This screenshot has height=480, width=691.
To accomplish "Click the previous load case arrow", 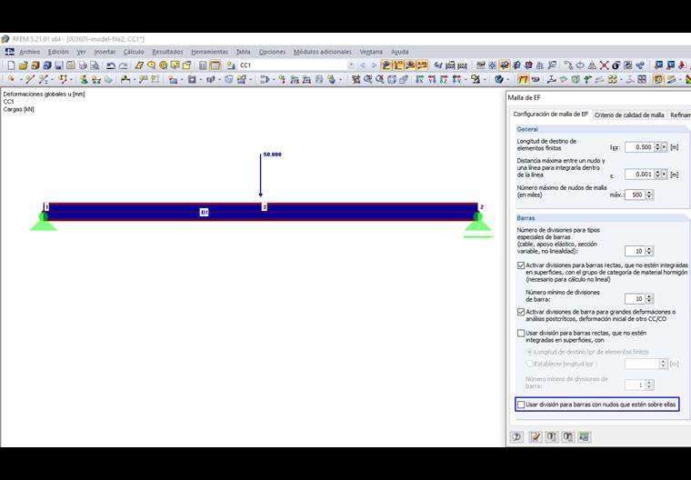I will click(363, 65).
